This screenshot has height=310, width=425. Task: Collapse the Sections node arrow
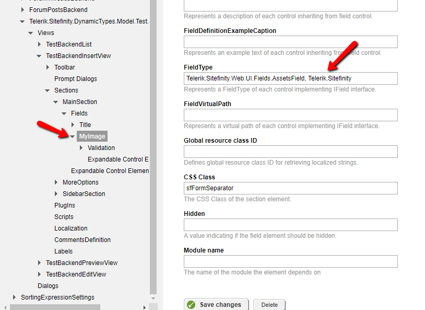click(x=48, y=90)
